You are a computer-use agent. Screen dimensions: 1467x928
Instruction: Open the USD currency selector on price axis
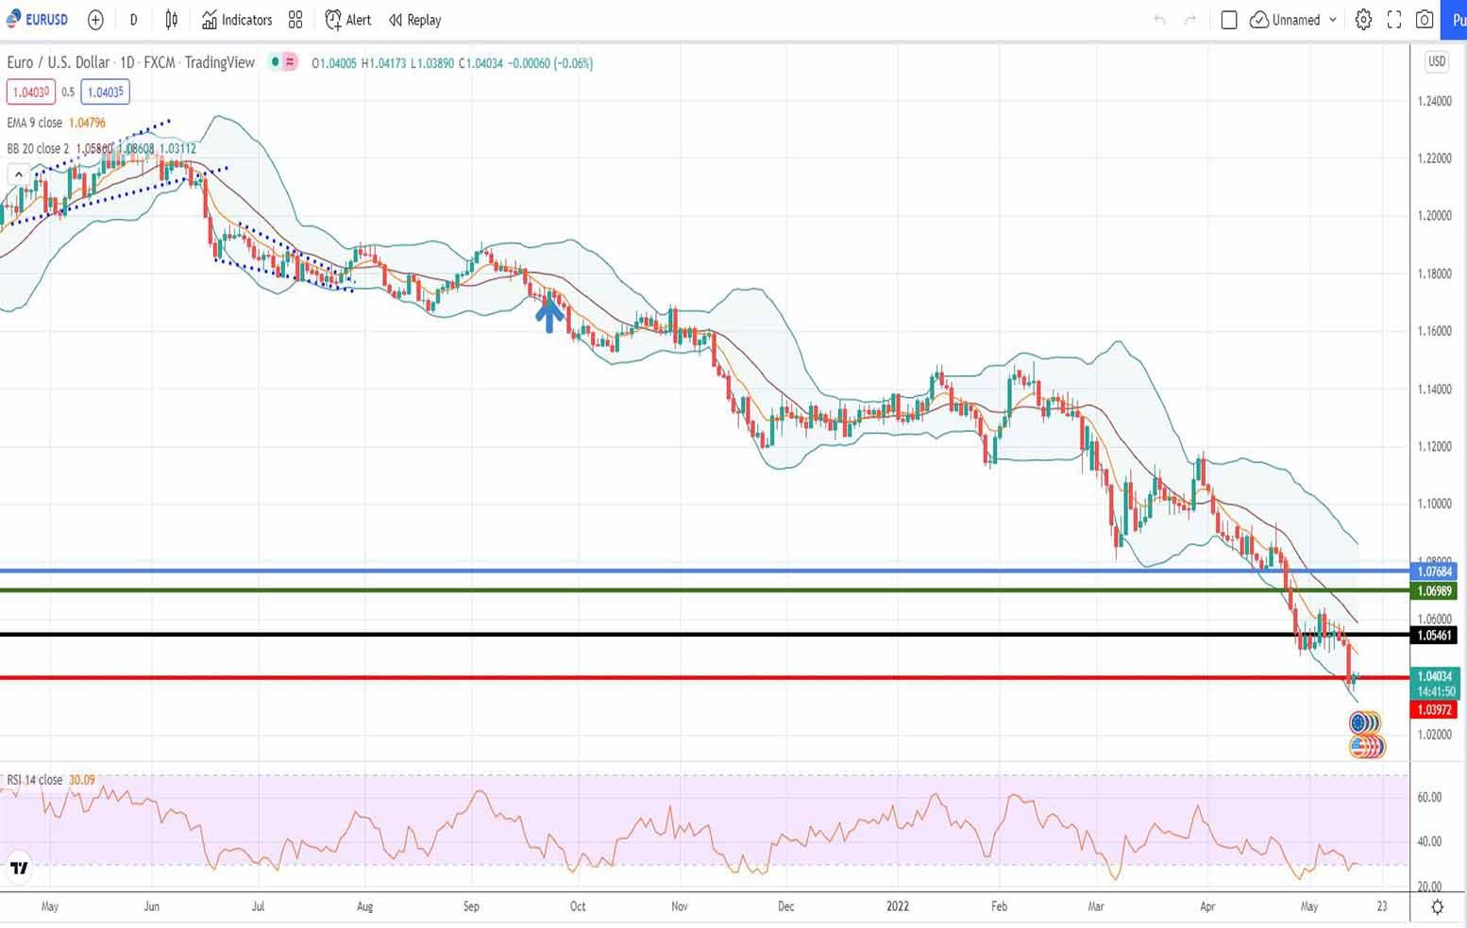point(1436,61)
